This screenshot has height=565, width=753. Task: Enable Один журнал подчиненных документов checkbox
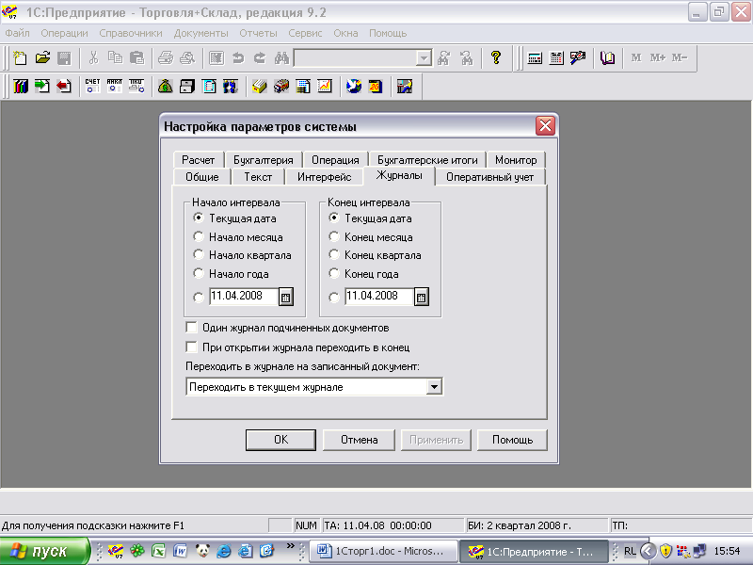192,328
